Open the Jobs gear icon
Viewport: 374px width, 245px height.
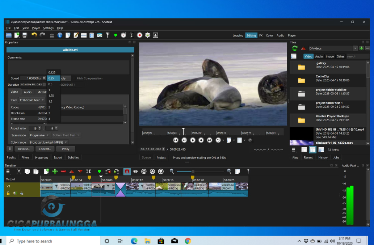click(x=148, y=35)
